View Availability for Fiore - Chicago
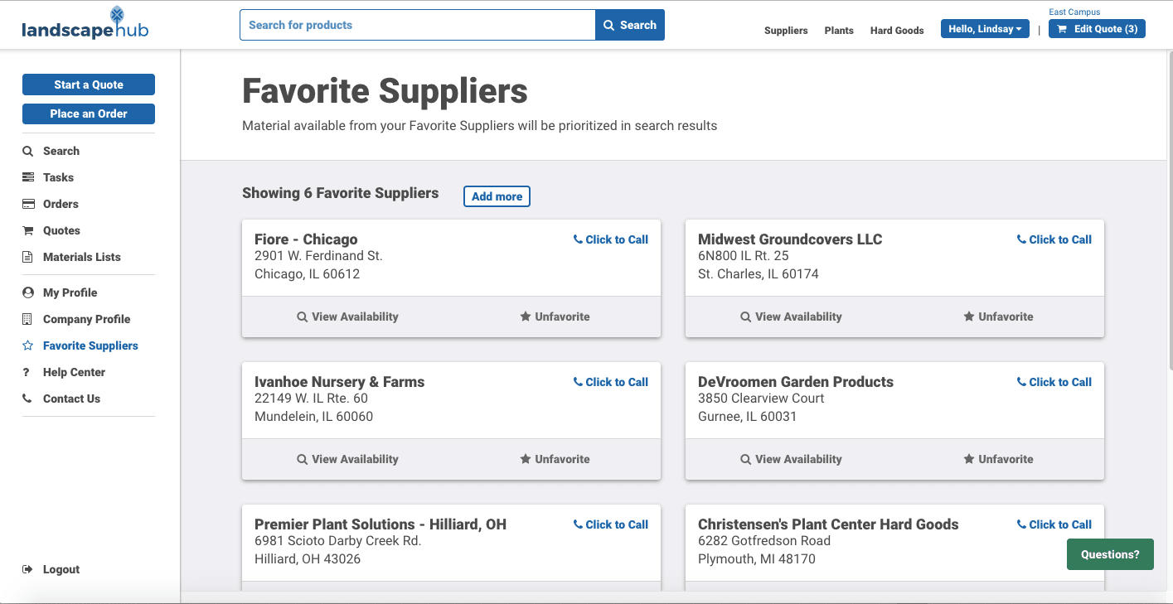1173x604 pixels. pos(347,316)
